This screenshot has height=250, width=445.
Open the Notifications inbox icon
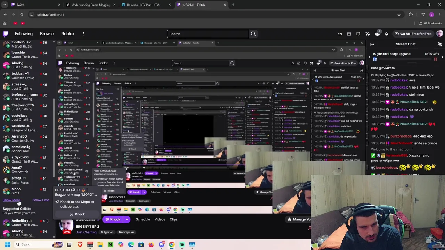pyautogui.click(x=349, y=34)
